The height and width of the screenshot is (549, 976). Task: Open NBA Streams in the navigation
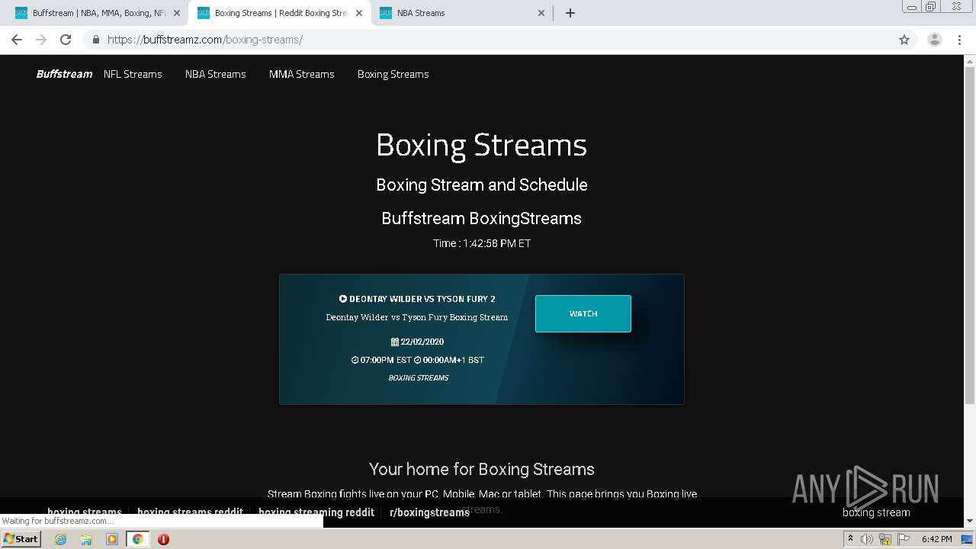(216, 74)
